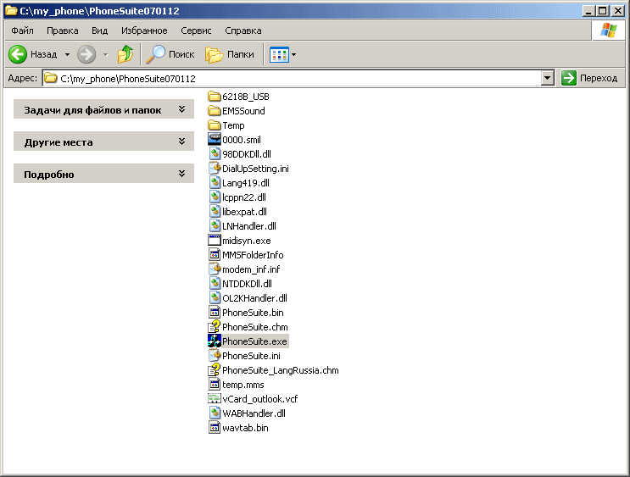Select the PhoneSuite.chm help file icon

coord(215,326)
